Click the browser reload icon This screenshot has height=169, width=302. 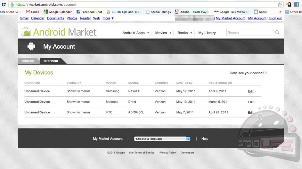point(4,5)
